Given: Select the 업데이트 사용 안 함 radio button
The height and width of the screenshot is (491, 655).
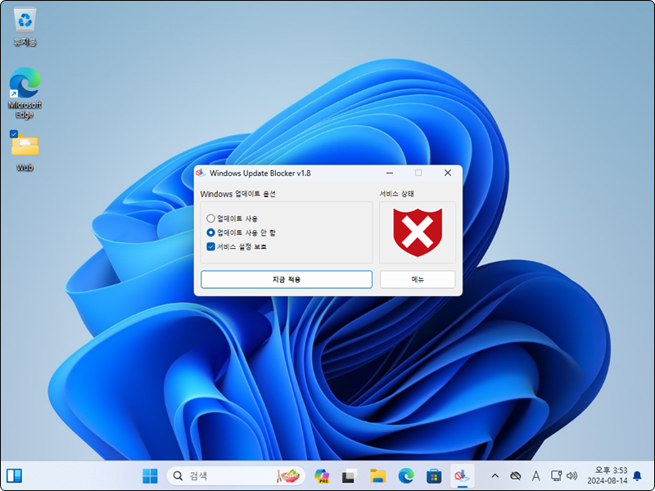Looking at the screenshot, I should (210, 232).
